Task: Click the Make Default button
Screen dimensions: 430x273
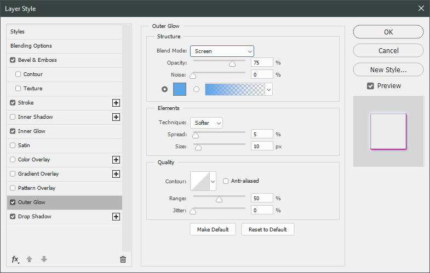Action: pyautogui.click(x=213, y=229)
